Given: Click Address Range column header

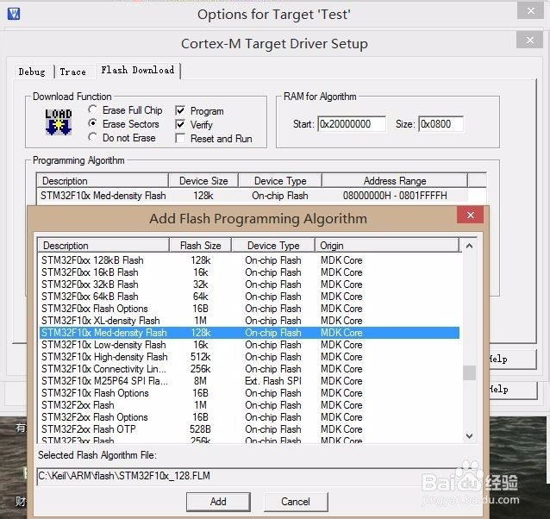Looking at the screenshot, I should (x=395, y=180).
